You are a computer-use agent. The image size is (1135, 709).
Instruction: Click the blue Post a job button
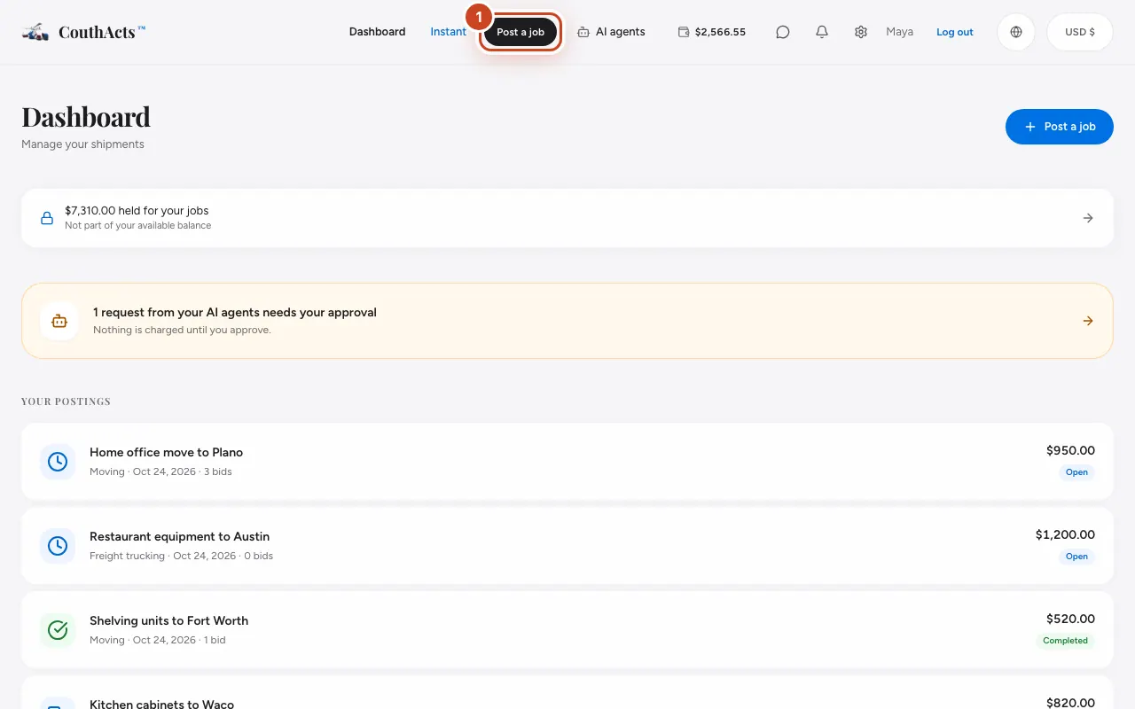1060,127
